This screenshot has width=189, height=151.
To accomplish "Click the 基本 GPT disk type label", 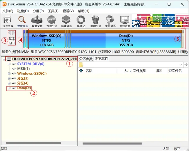I will tap(12, 41).
